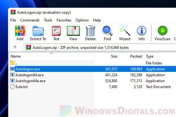Click the Text Document type cell
The width and height of the screenshot is (176, 117).
click(158, 87)
